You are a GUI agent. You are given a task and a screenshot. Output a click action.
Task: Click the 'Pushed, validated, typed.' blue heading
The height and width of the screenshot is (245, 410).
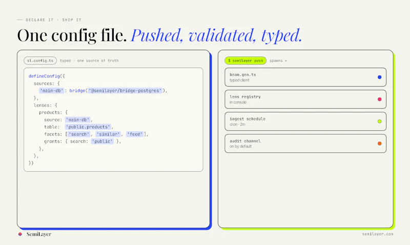[x=216, y=35]
